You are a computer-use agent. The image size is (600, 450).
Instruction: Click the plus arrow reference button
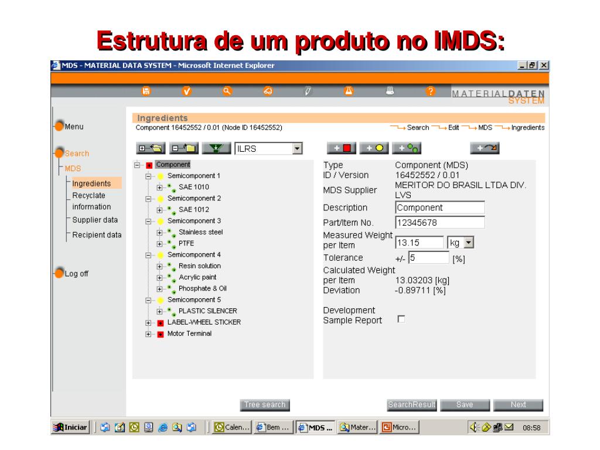(485, 148)
